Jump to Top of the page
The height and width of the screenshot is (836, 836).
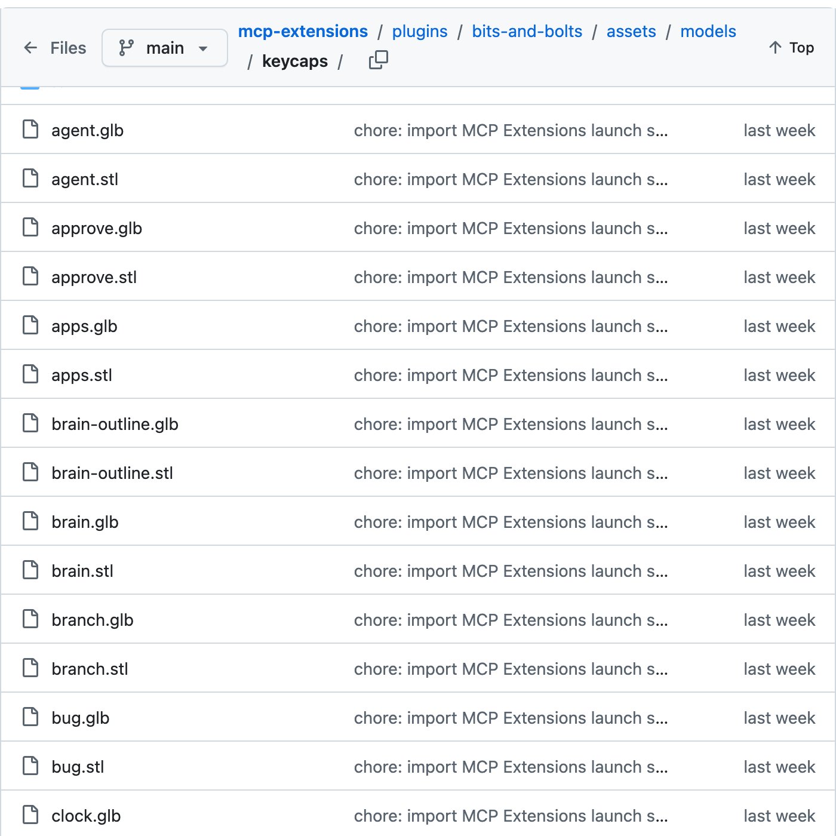791,48
